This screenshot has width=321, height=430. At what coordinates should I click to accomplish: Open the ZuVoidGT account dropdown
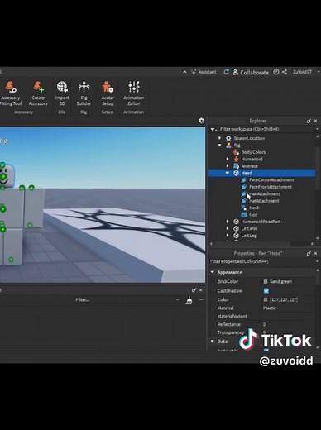pyautogui.click(x=306, y=72)
